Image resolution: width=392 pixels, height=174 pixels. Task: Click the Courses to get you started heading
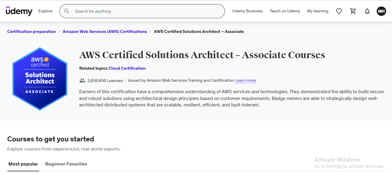click(x=51, y=139)
